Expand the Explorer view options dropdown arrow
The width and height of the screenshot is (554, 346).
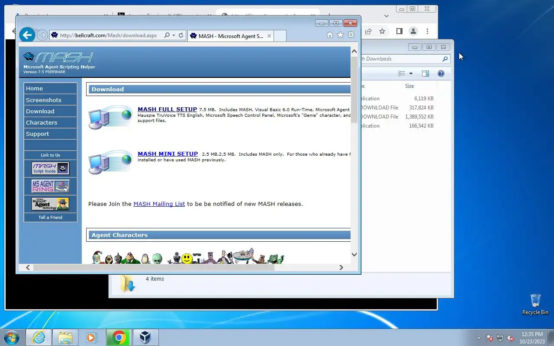411,74
